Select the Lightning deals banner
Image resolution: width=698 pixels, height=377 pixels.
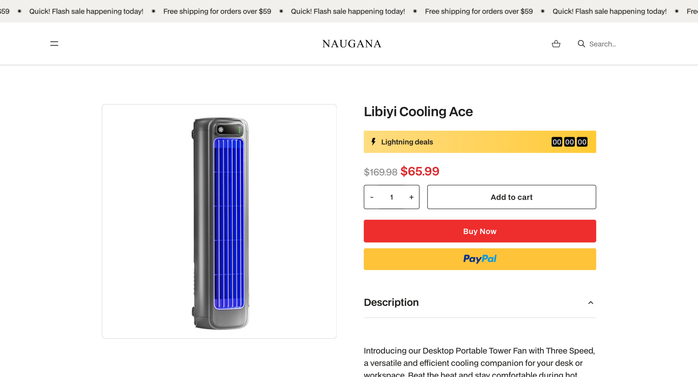click(480, 142)
